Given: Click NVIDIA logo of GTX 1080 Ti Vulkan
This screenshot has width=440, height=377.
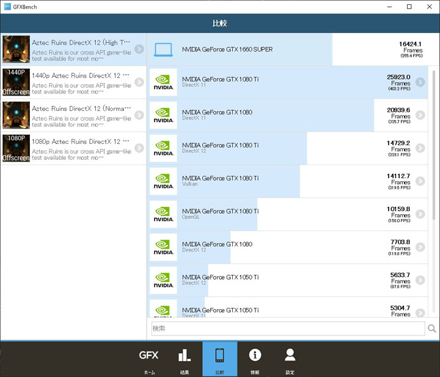Looking at the screenshot, I should point(163,181).
